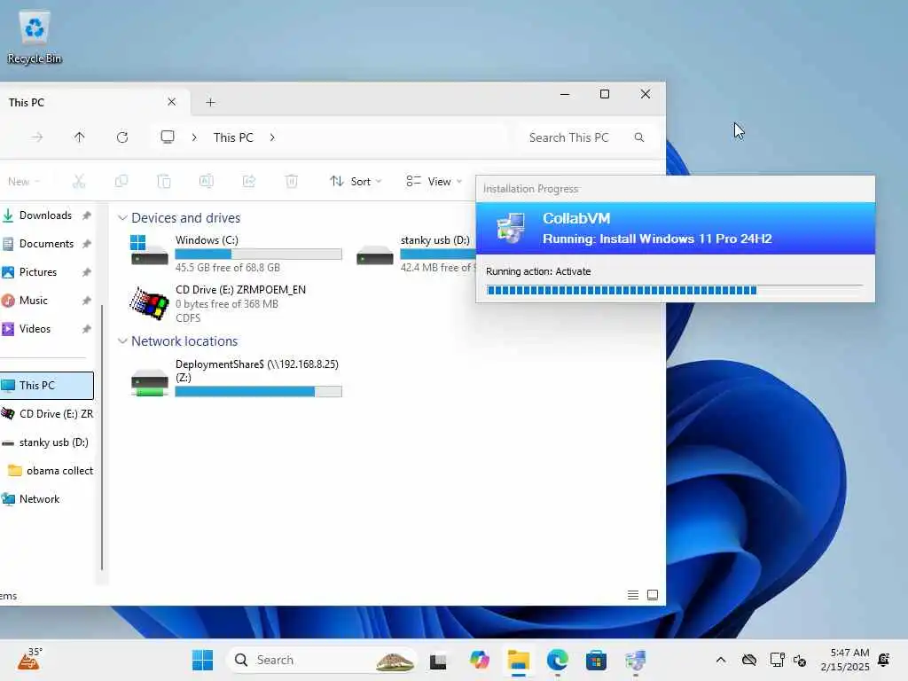Select stanky usb (D:) in the navigation pane
908x681 pixels.
tap(46, 442)
